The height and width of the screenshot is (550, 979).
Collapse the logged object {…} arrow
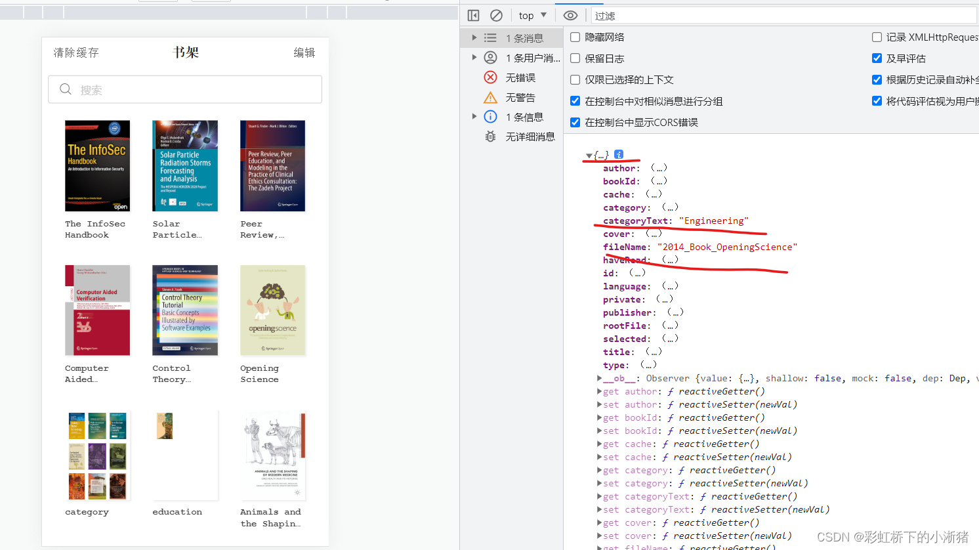[589, 156]
